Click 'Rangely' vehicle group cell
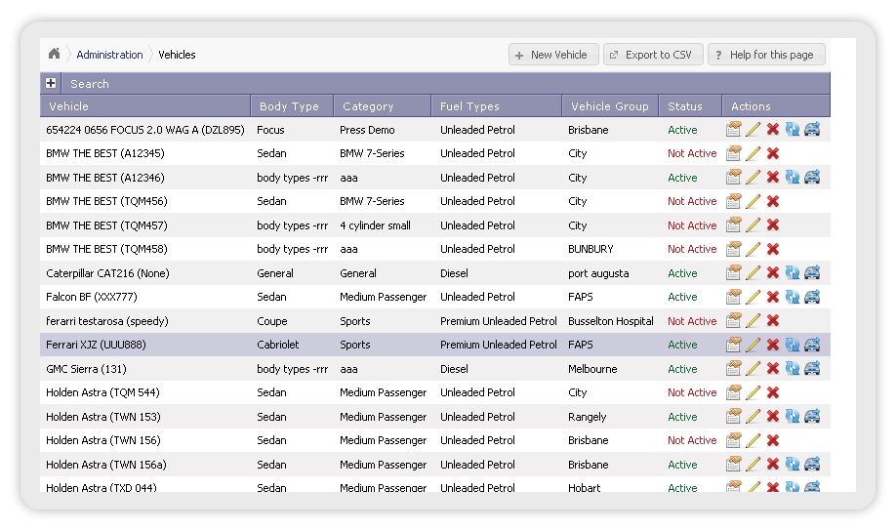The height and width of the screenshot is (531, 896). coord(587,417)
